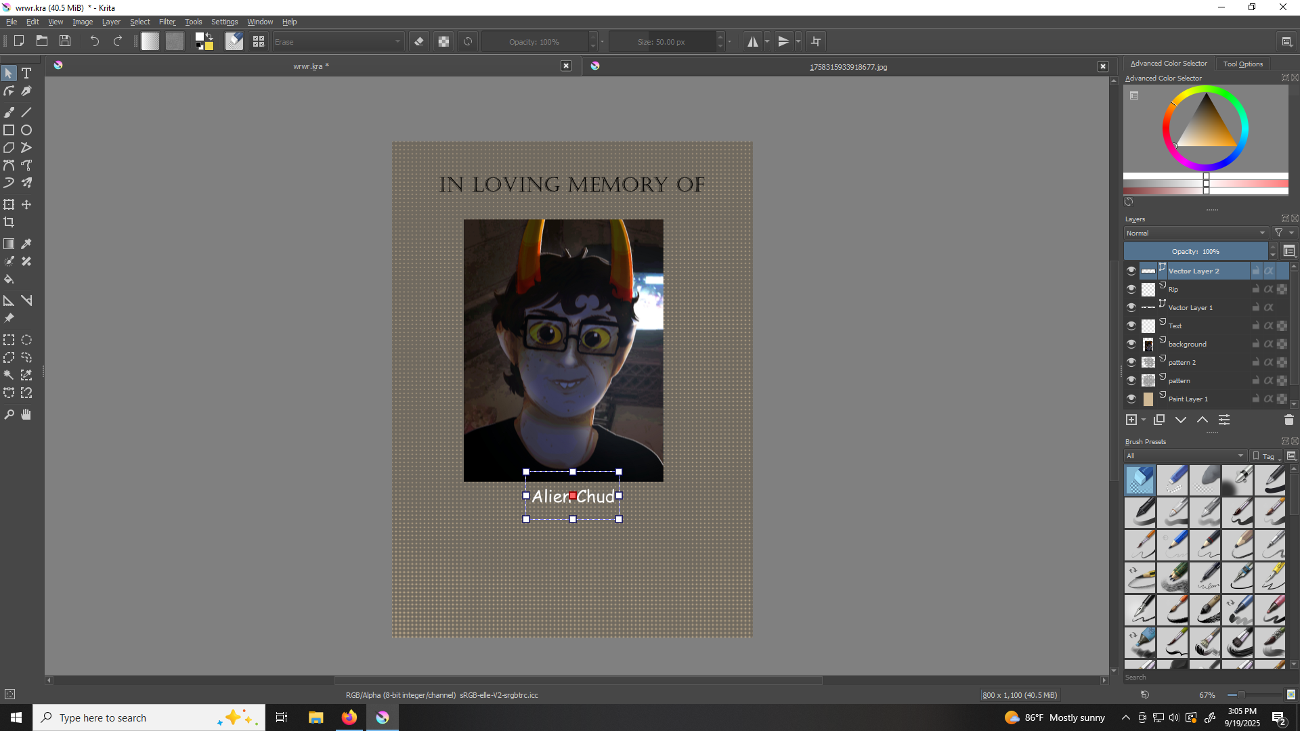Toggle visibility of pattern 2 layer
The height and width of the screenshot is (731, 1300).
pyautogui.click(x=1131, y=362)
